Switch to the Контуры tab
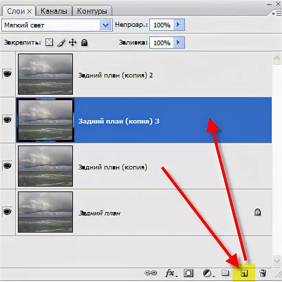 92,11
